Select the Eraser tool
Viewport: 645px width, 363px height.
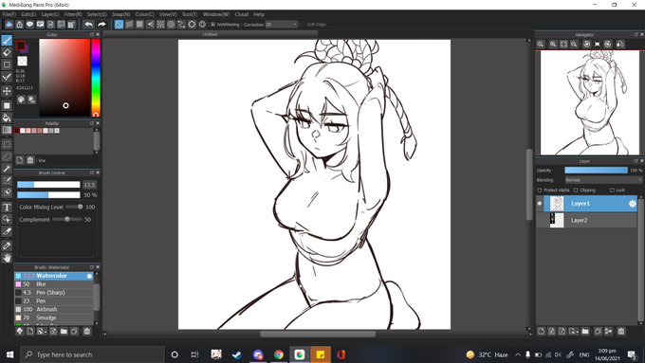tap(7, 52)
